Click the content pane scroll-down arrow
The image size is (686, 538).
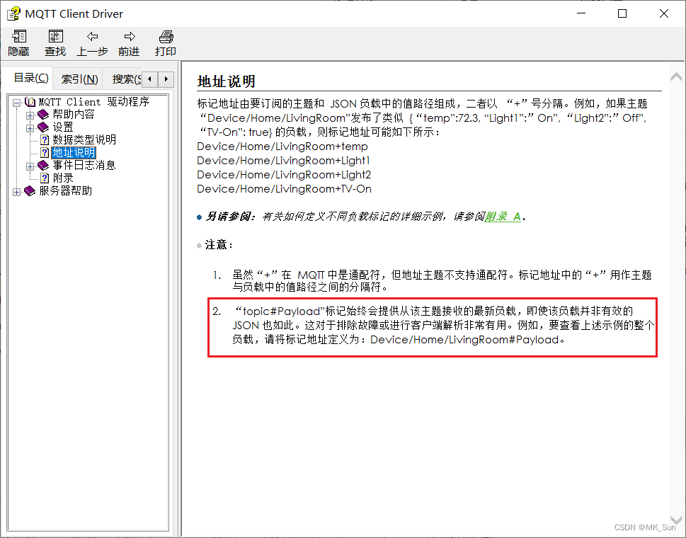click(676, 520)
